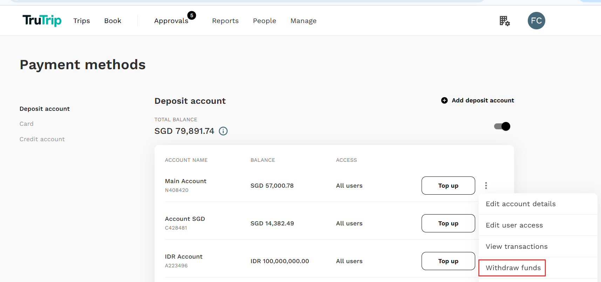Select Edit account details option
601x282 pixels.
pos(538,204)
